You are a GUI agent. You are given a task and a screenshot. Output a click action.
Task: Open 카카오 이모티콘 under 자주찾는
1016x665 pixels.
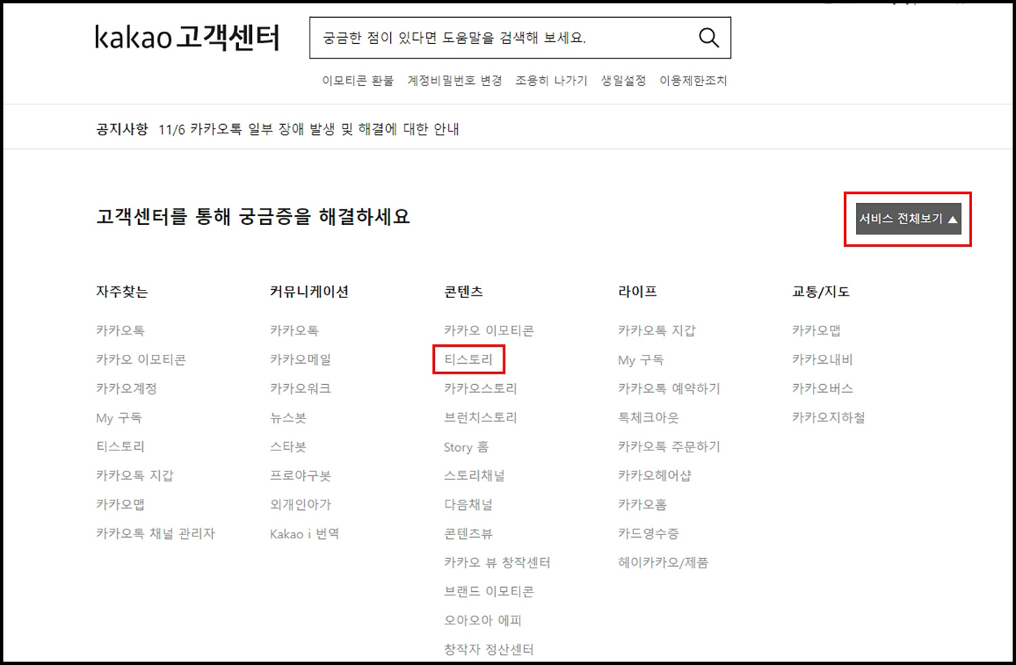(141, 360)
